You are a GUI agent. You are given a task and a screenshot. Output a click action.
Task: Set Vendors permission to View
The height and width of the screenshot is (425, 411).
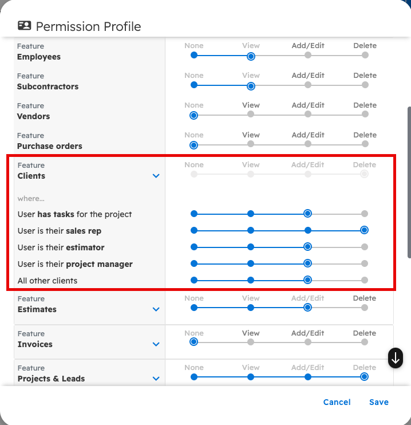tap(251, 115)
